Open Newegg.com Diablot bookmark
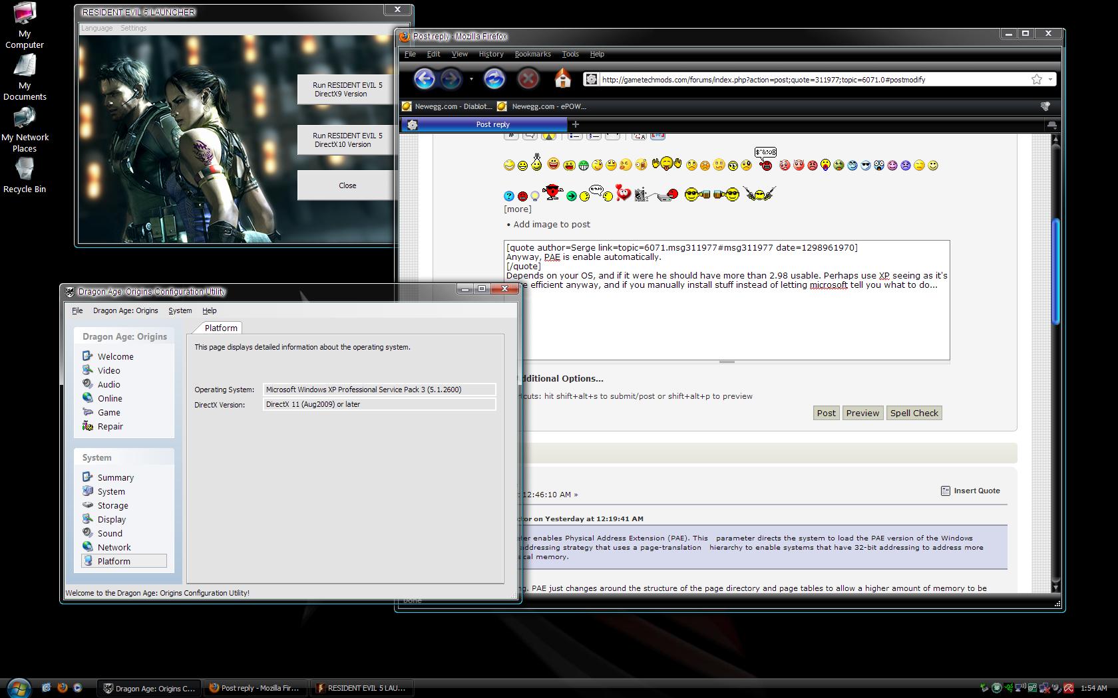1118x698 pixels. pyautogui.click(x=447, y=106)
